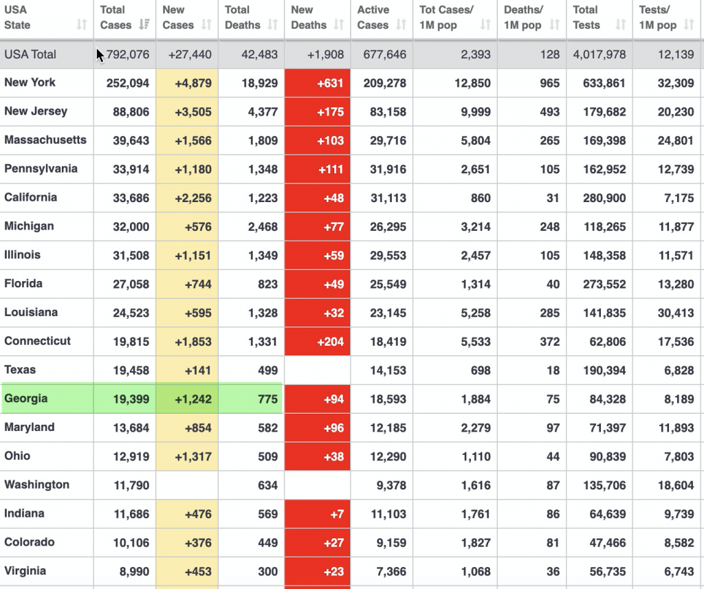Click sort icon beside Total Cases header
The height and width of the screenshot is (589, 704).
[144, 25]
